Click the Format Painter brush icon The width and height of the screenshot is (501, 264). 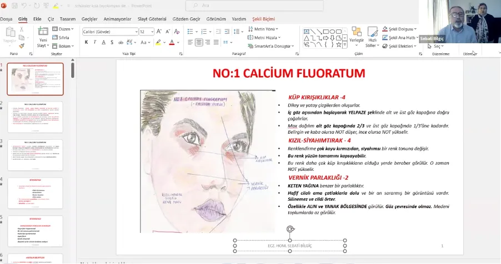pos(22,46)
